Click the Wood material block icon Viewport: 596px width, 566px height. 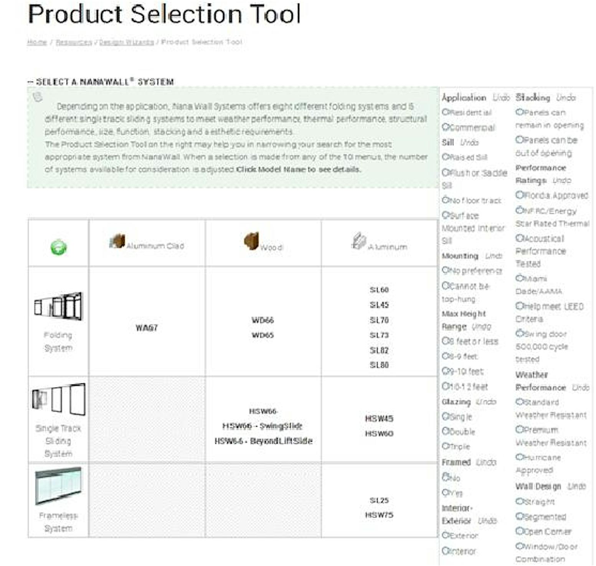[251, 241]
